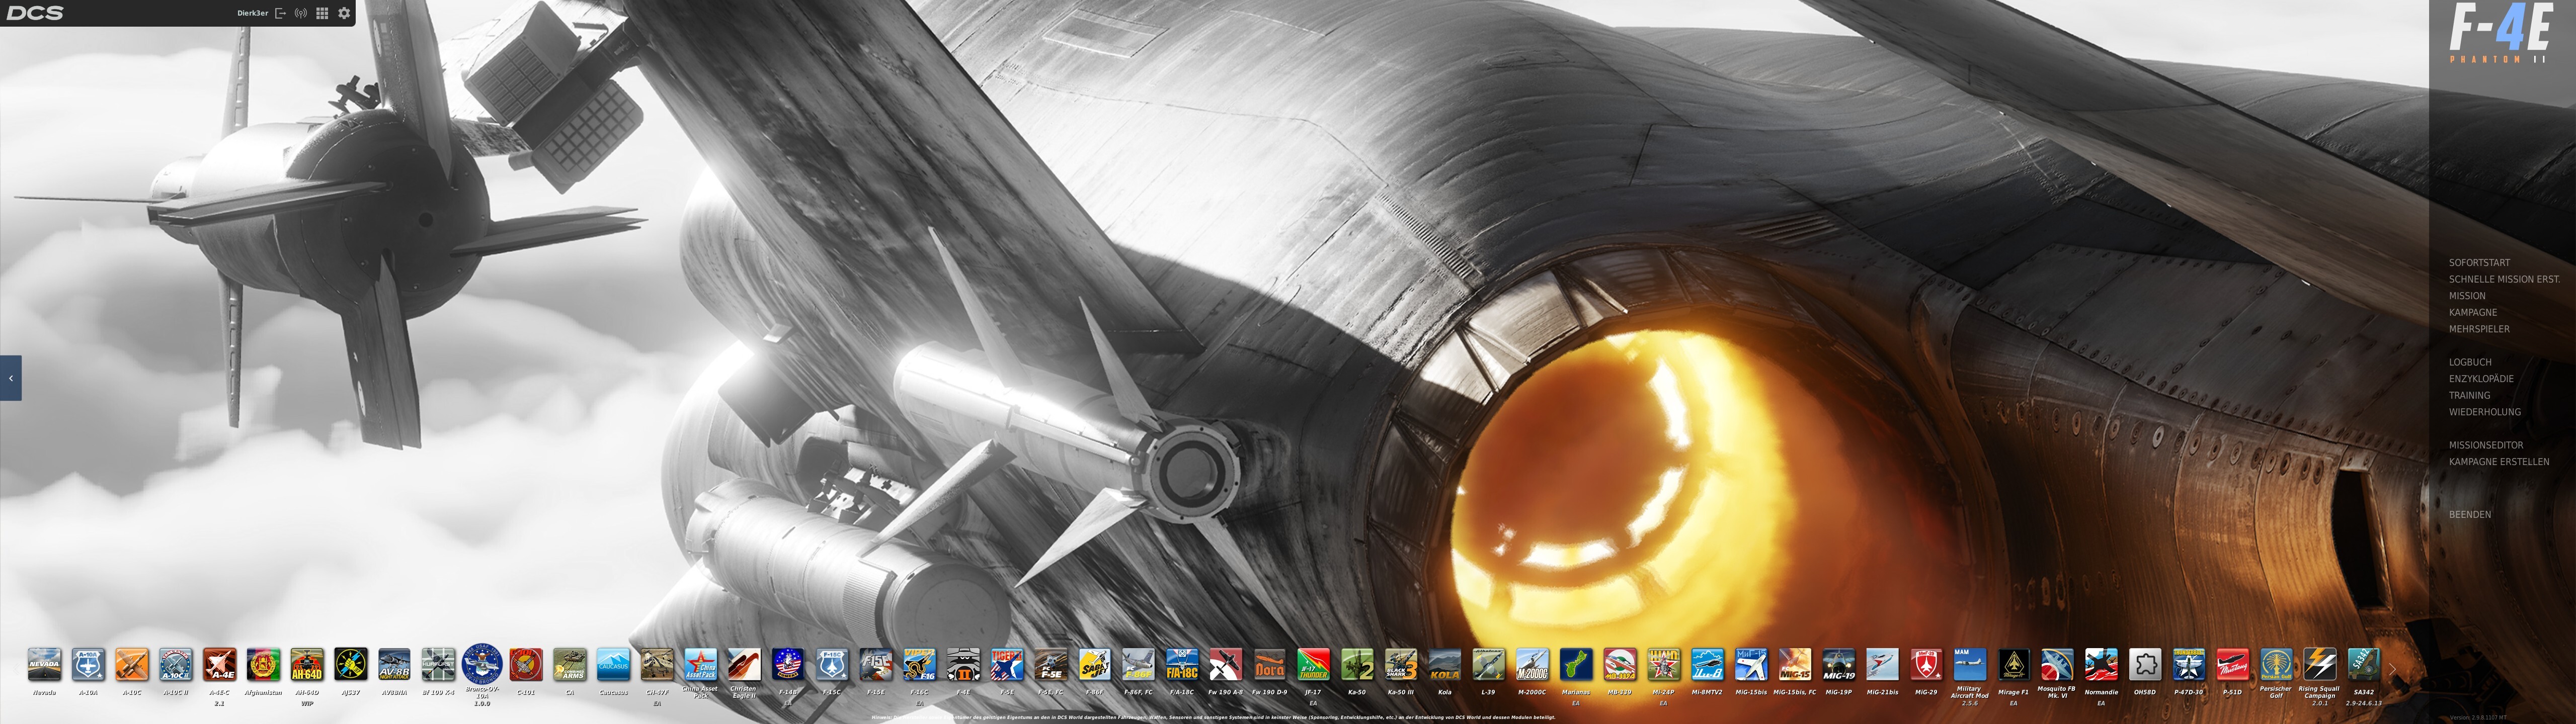Expand module bar with right chevron
Screen dimensions: 2576x724
coord(2392,669)
